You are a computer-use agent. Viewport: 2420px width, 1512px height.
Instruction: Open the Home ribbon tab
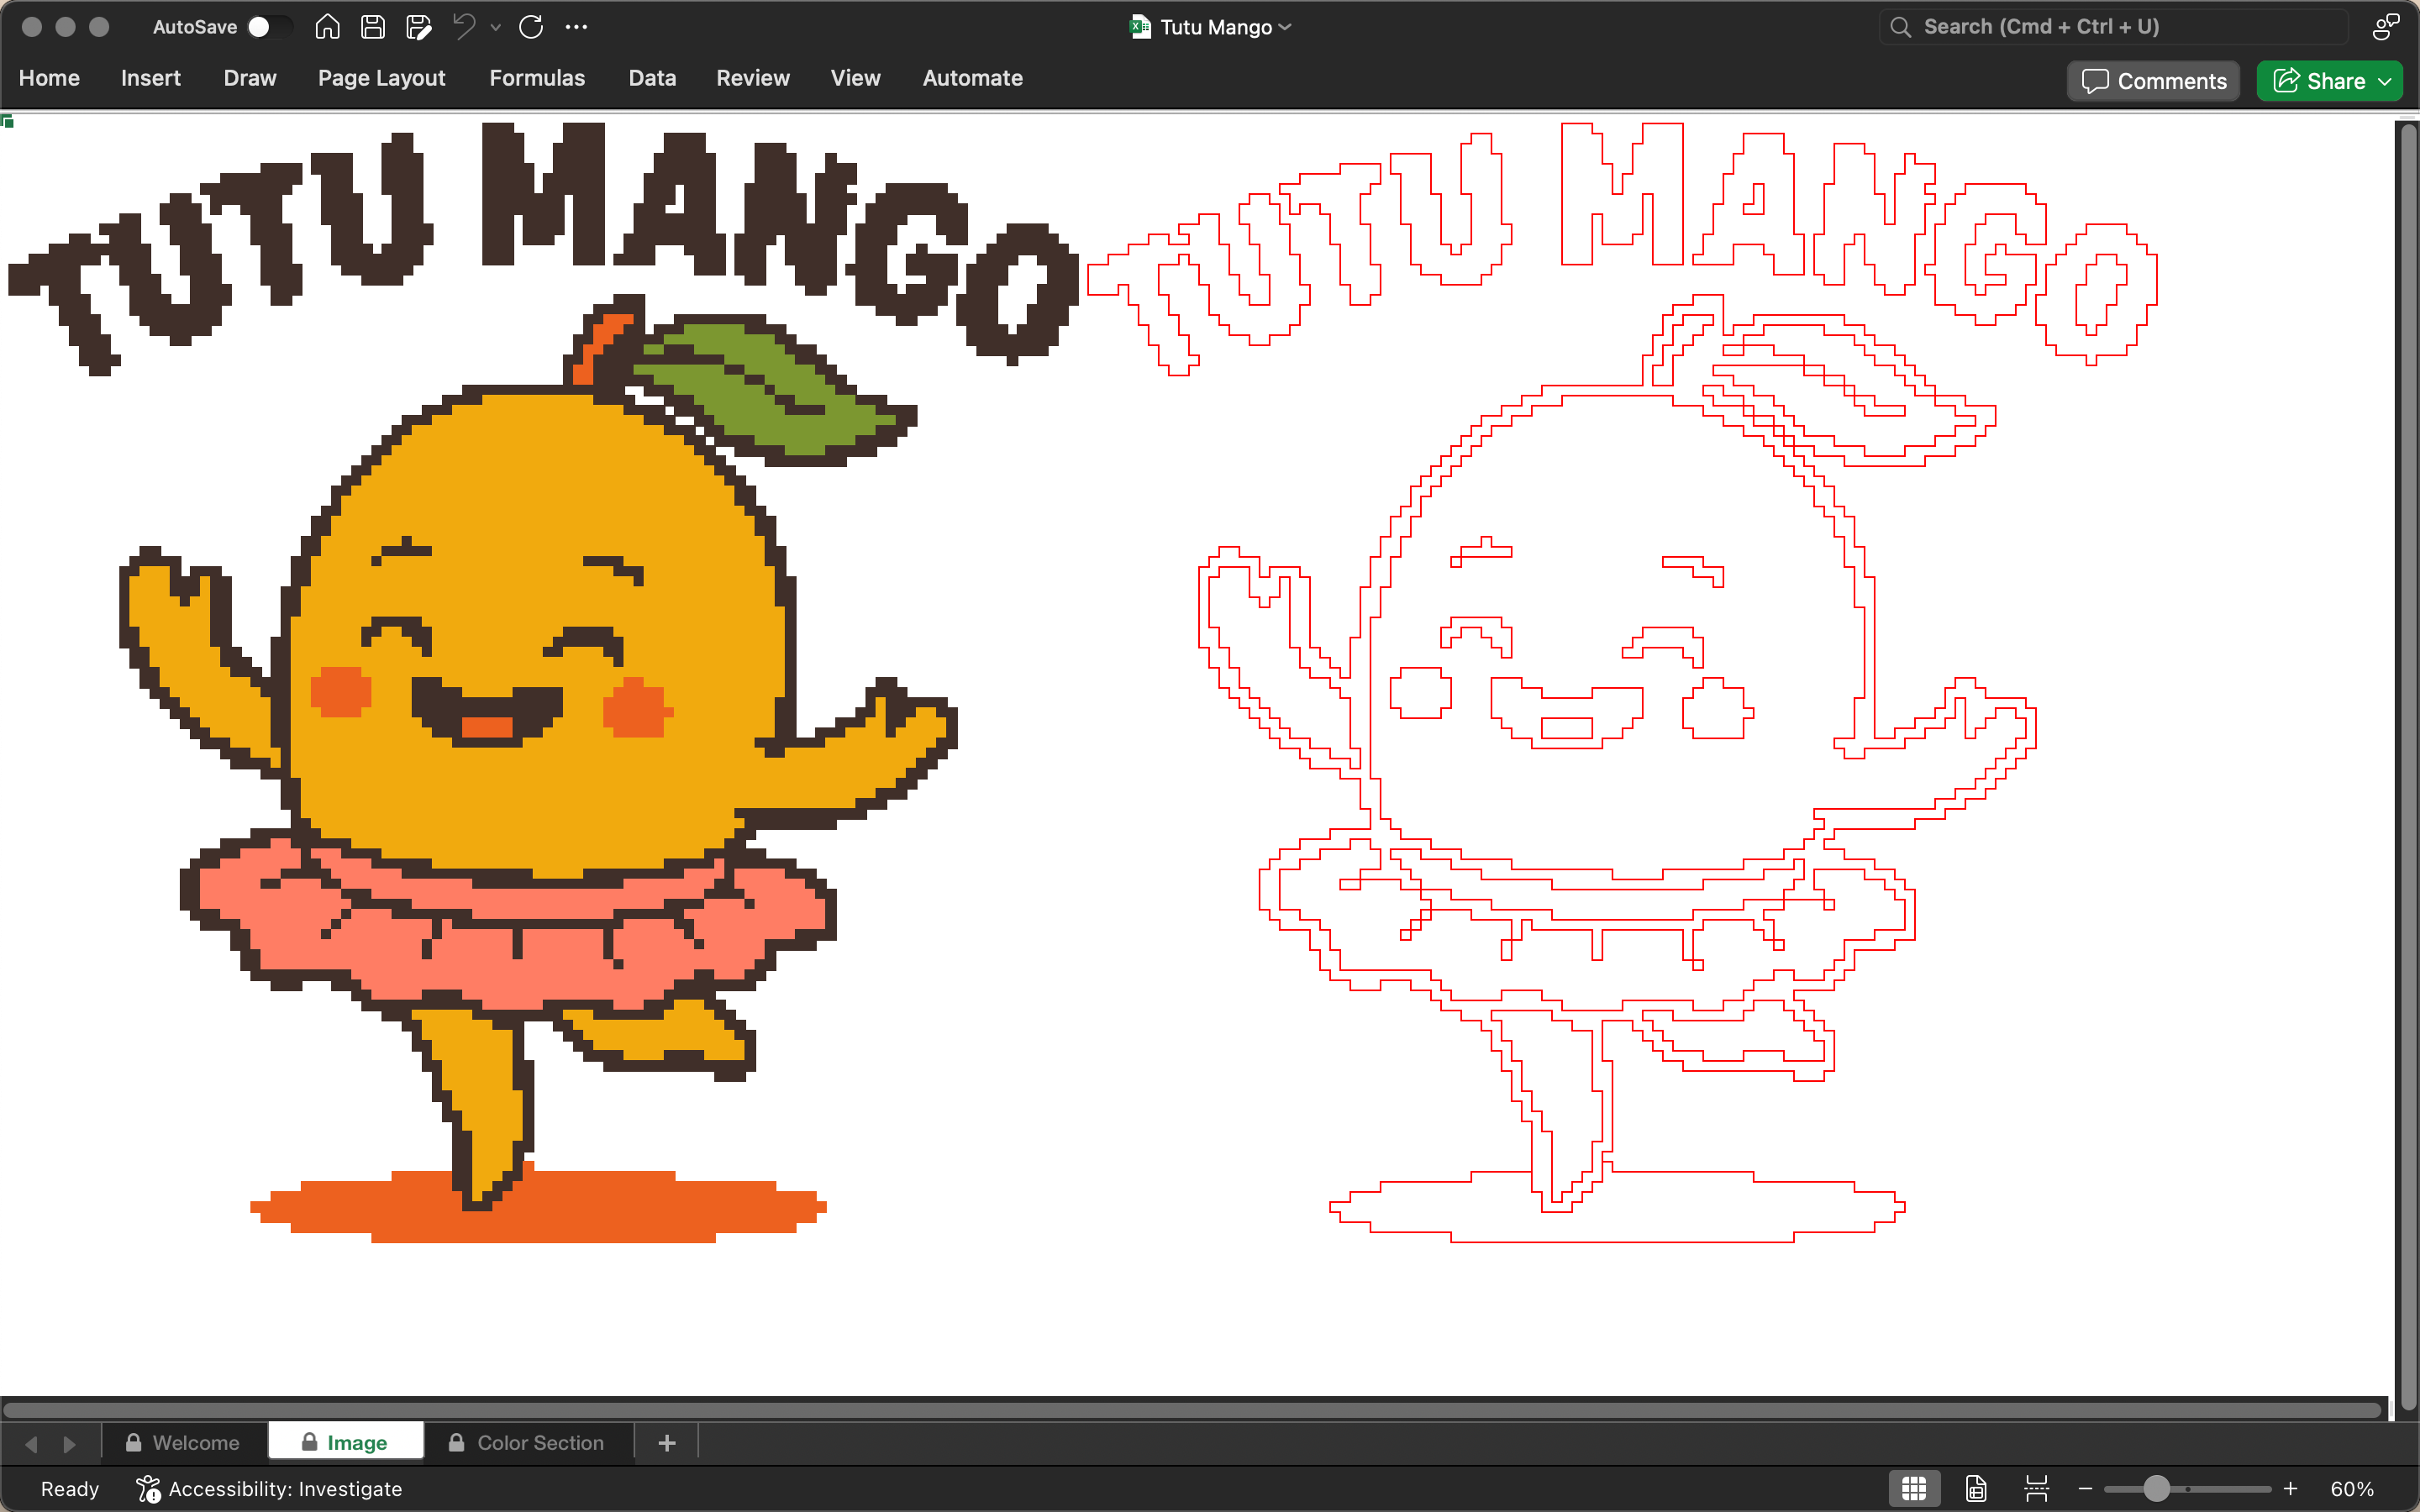coord(49,78)
